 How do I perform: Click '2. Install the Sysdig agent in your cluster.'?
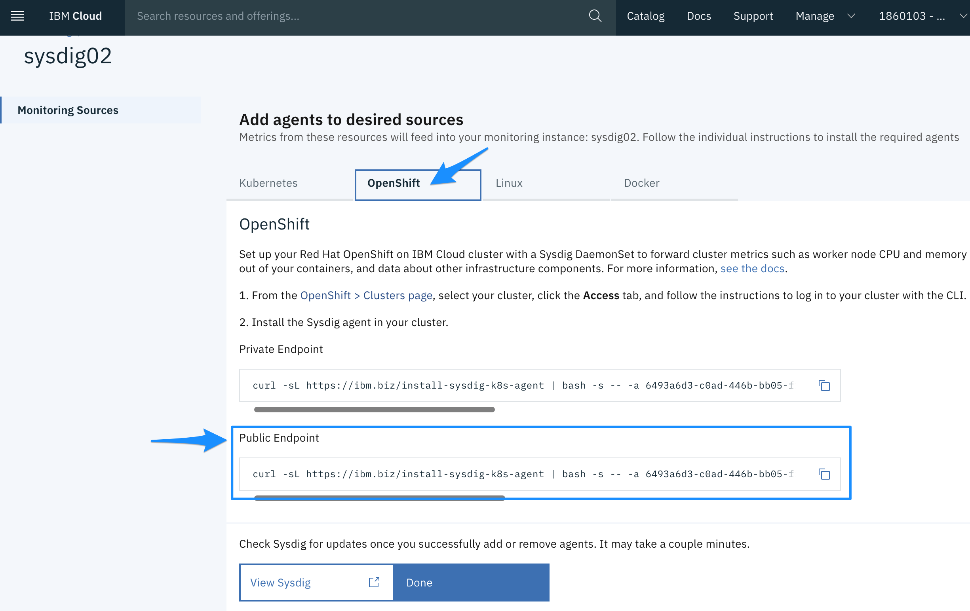click(344, 322)
